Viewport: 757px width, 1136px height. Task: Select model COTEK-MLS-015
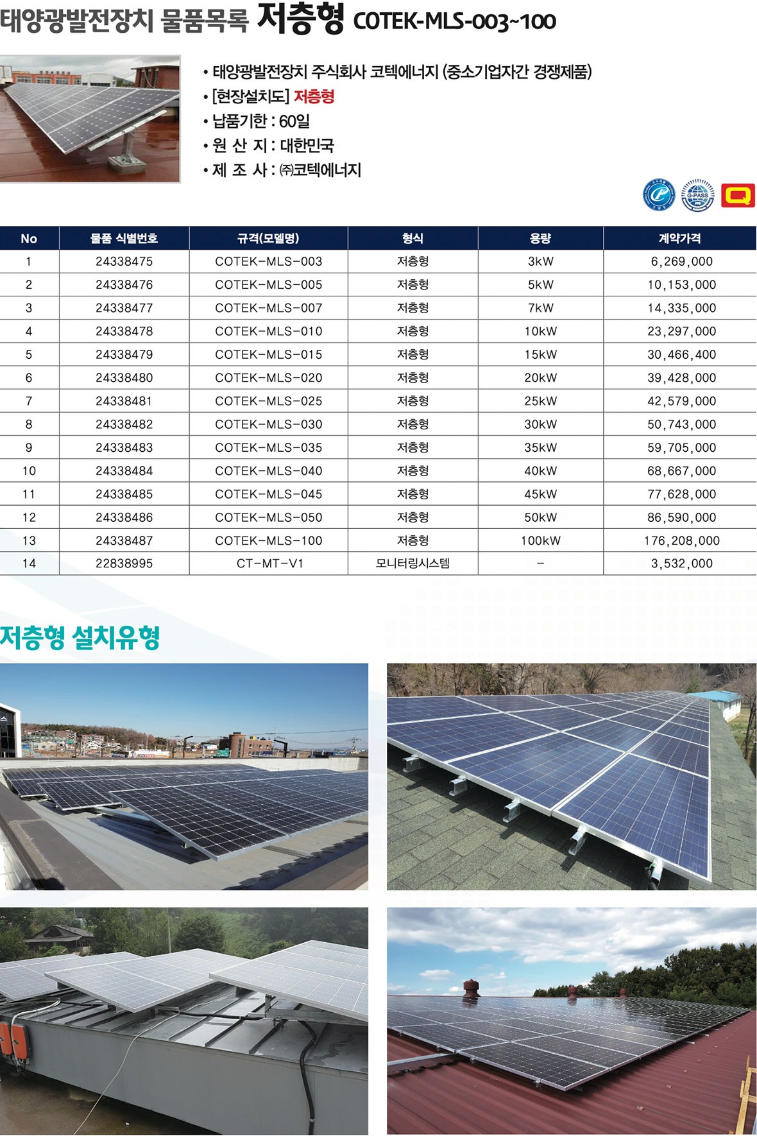click(x=269, y=354)
